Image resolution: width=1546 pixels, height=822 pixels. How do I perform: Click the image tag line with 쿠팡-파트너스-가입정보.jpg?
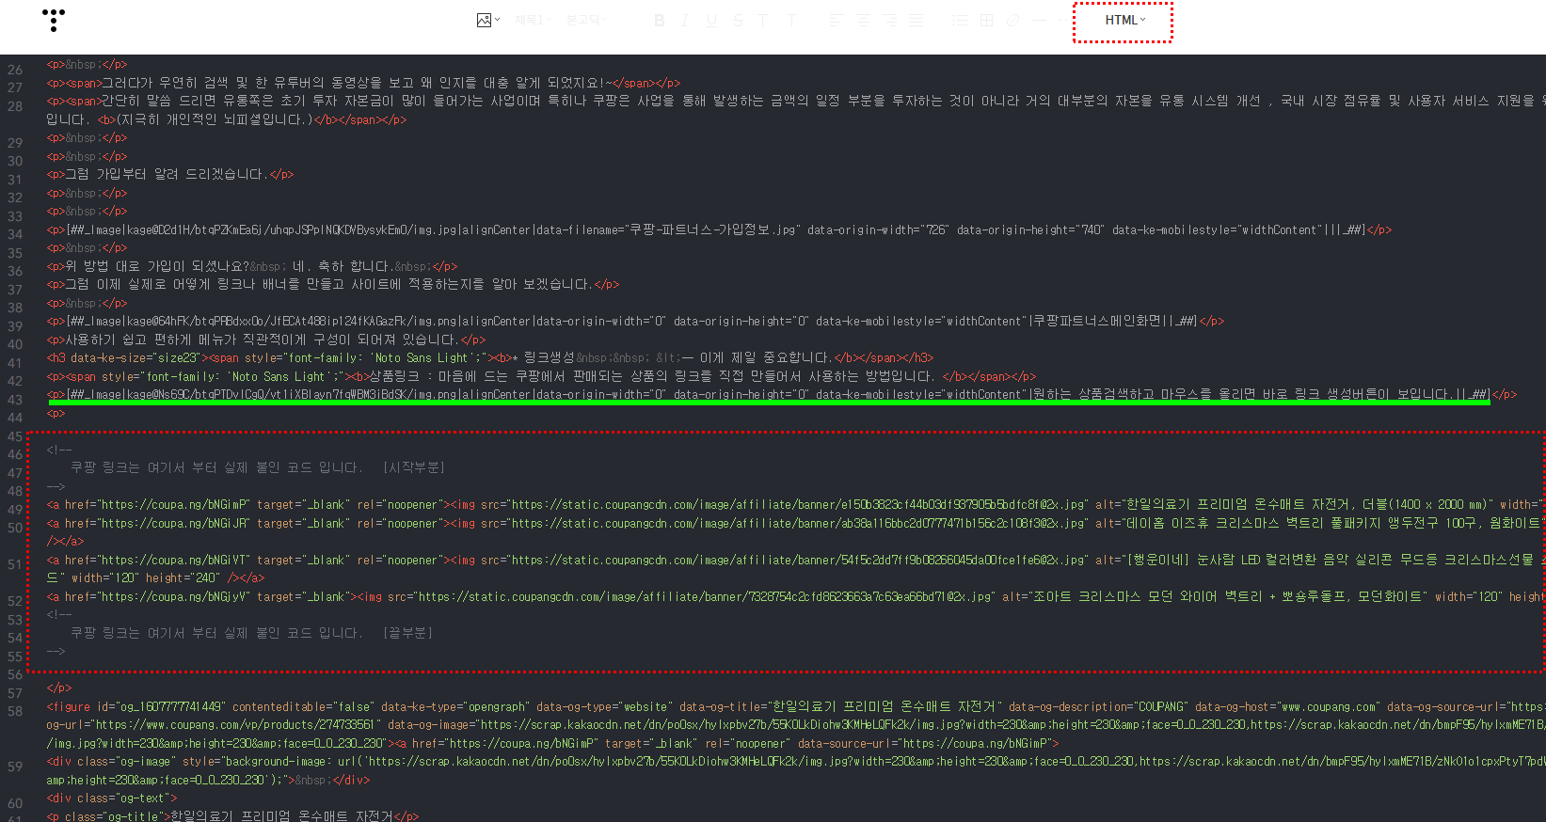point(719,229)
